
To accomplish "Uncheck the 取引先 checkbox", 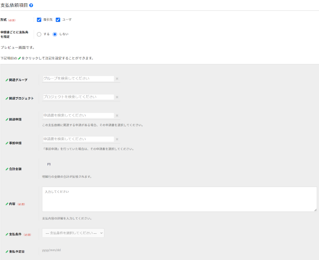I will (x=39, y=20).
